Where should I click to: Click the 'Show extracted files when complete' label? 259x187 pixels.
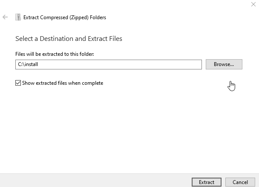[63, 83]
